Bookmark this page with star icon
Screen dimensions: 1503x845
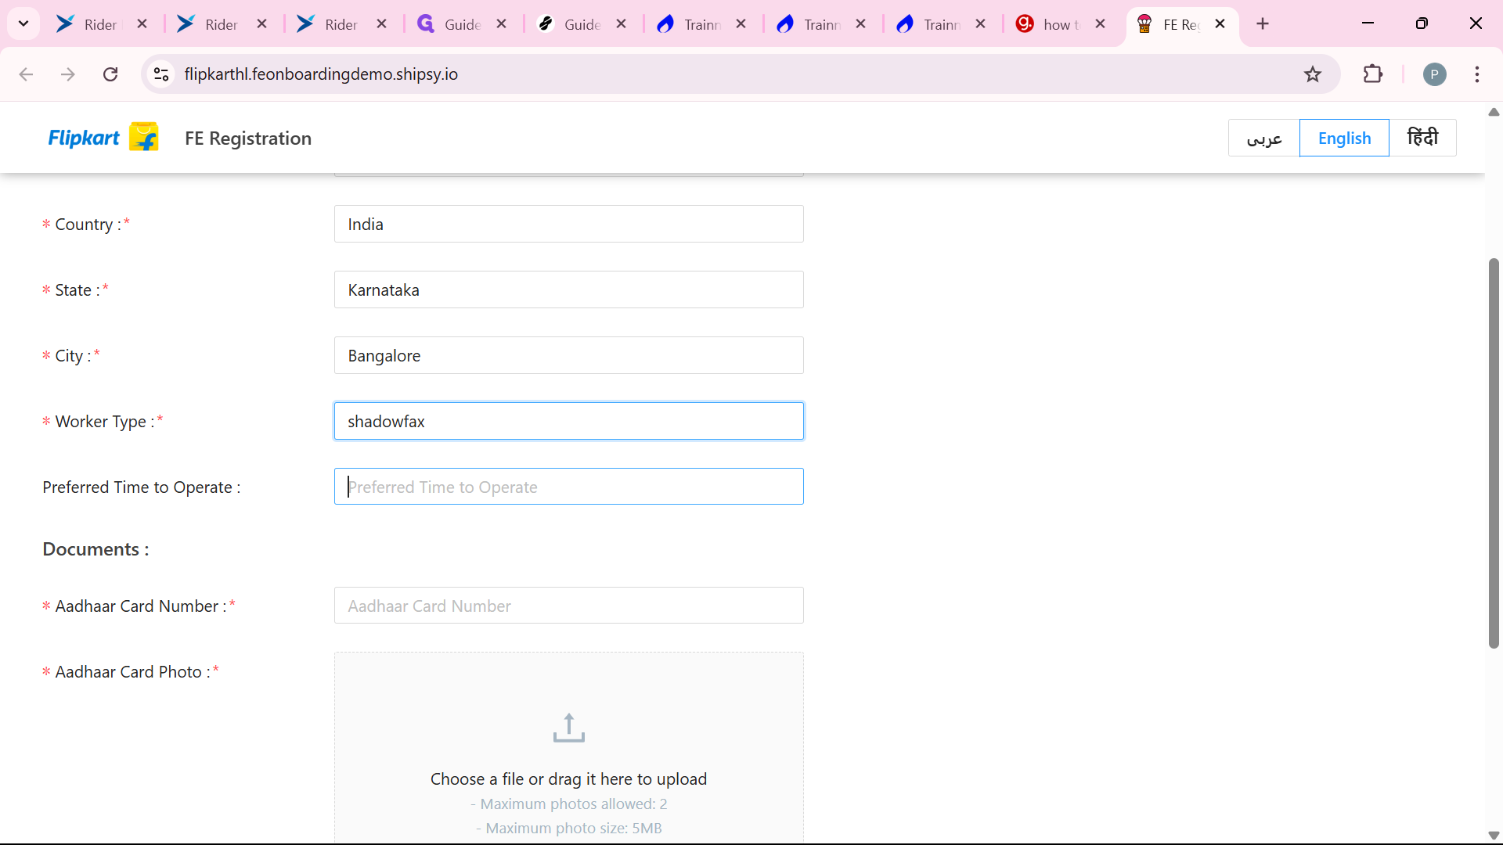coord(1313,74)
